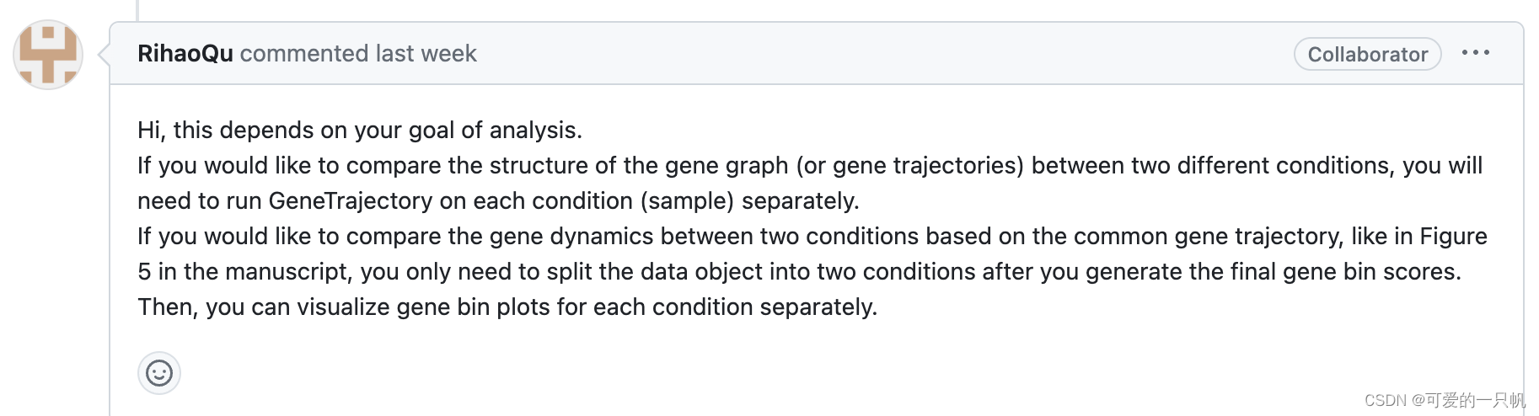Screen dimensions: 1539x416
Task: Click the Collaborator badge
Action: [1367, 55]
